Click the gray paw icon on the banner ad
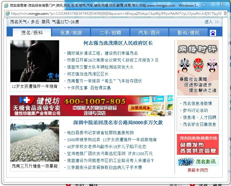Image resolution: width=231 pixels, height=186 pixels. click(169, 113)
